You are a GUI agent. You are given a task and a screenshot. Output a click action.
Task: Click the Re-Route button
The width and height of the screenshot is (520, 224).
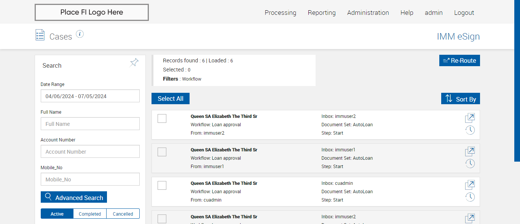click(459, 60)
